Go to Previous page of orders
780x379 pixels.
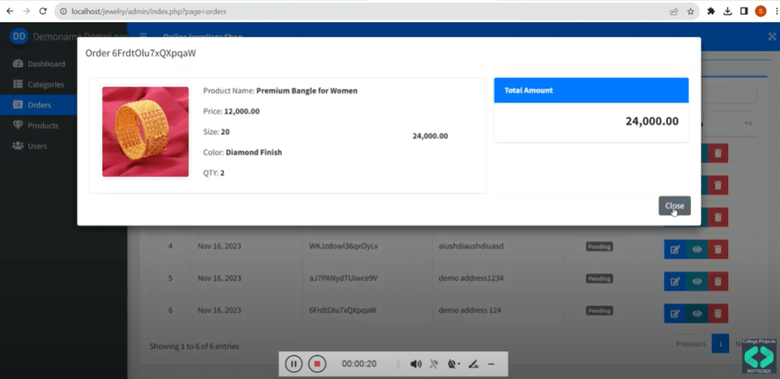pyautogui.click(x=690, y=344)
